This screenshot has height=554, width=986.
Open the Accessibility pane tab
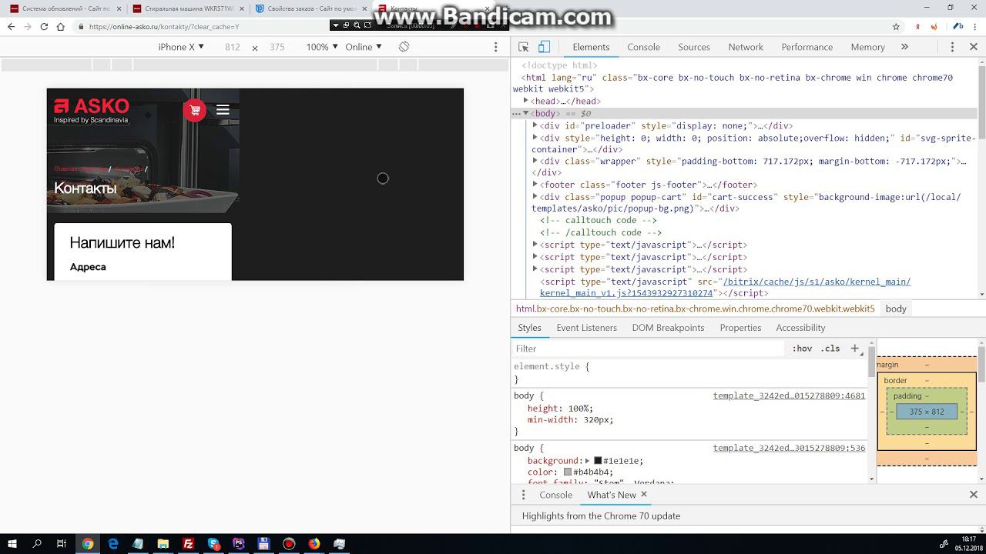tap(800, 328)
